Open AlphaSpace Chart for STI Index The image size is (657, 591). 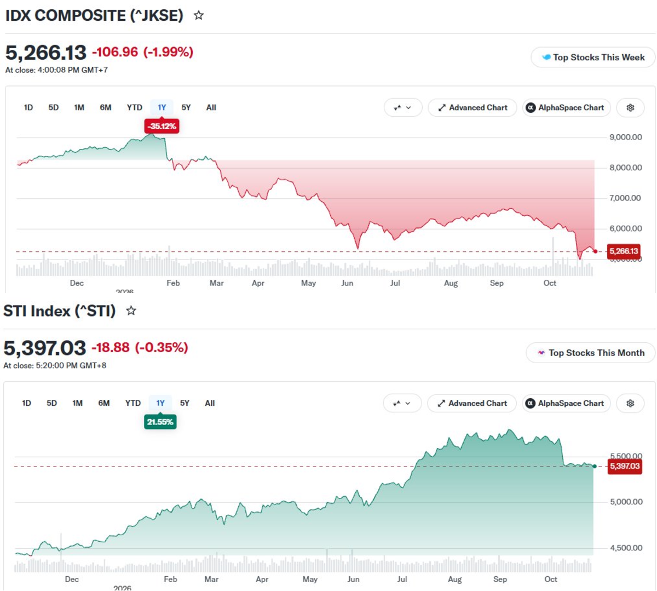click(566, 403)
